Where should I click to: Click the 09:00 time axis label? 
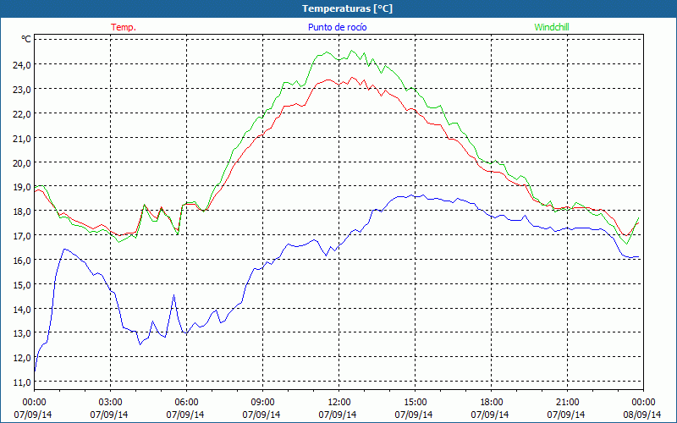tap(262, 403)
